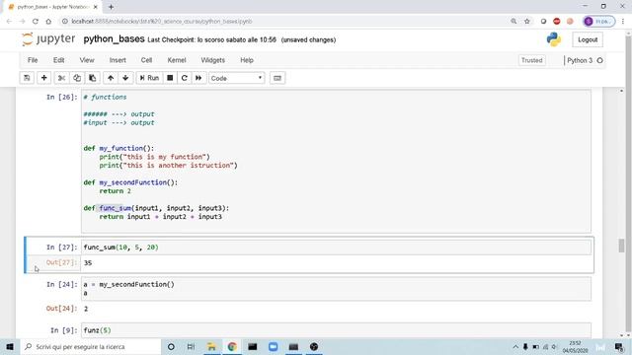Restart kernel and run all with the fast-forward icon

tap(198, 78)
